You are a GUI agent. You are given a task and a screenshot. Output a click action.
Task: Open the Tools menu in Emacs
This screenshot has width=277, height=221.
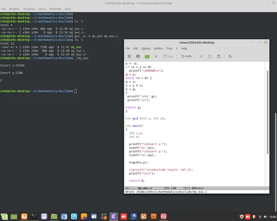pyautogui.click(x=169, y=48)
